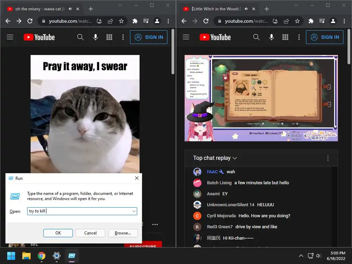Click back arrow in right browser window
352x264 pixels.
click(x=184, y=21)
